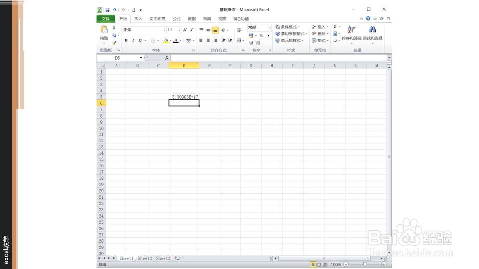Open Conditional Formatting (条件格式) dropdown

click(x=287, y=27)
